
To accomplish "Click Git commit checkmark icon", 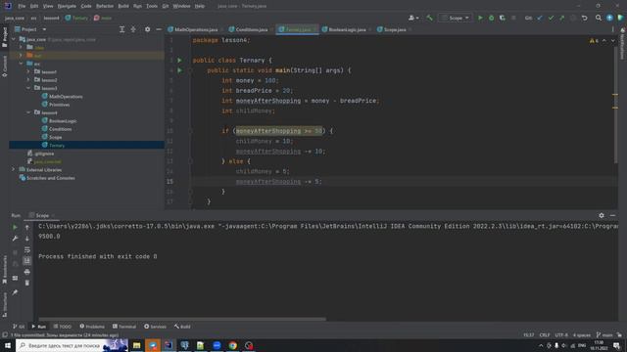I will [551, 18].
